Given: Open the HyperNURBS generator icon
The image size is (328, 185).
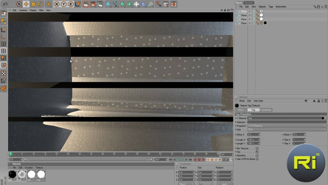Looking at the screenshot, I should (x=122, y=4).
